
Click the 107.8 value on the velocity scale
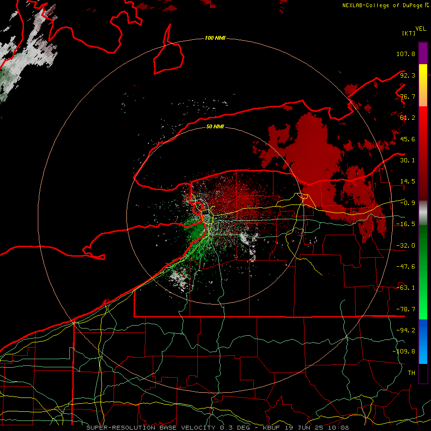[406, 54]
